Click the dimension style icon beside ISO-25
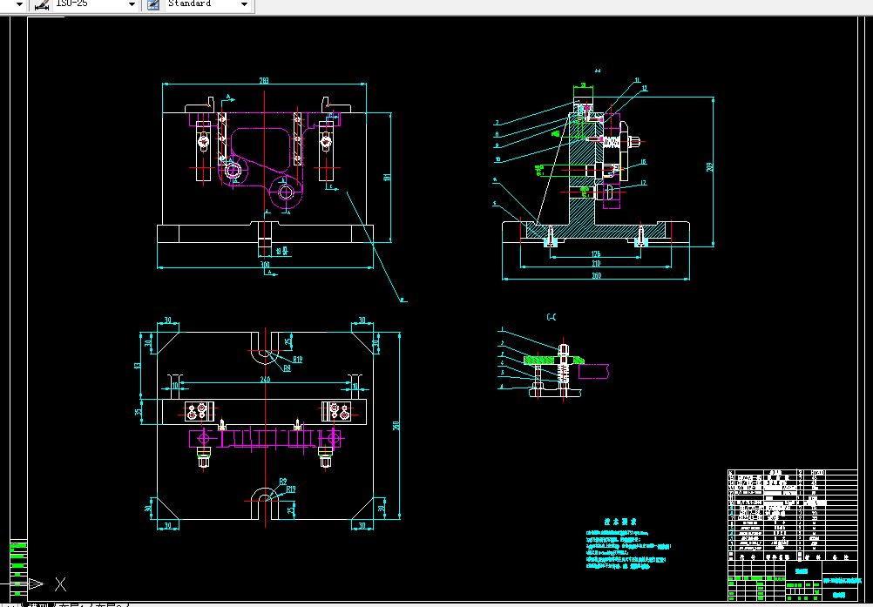 41,4
